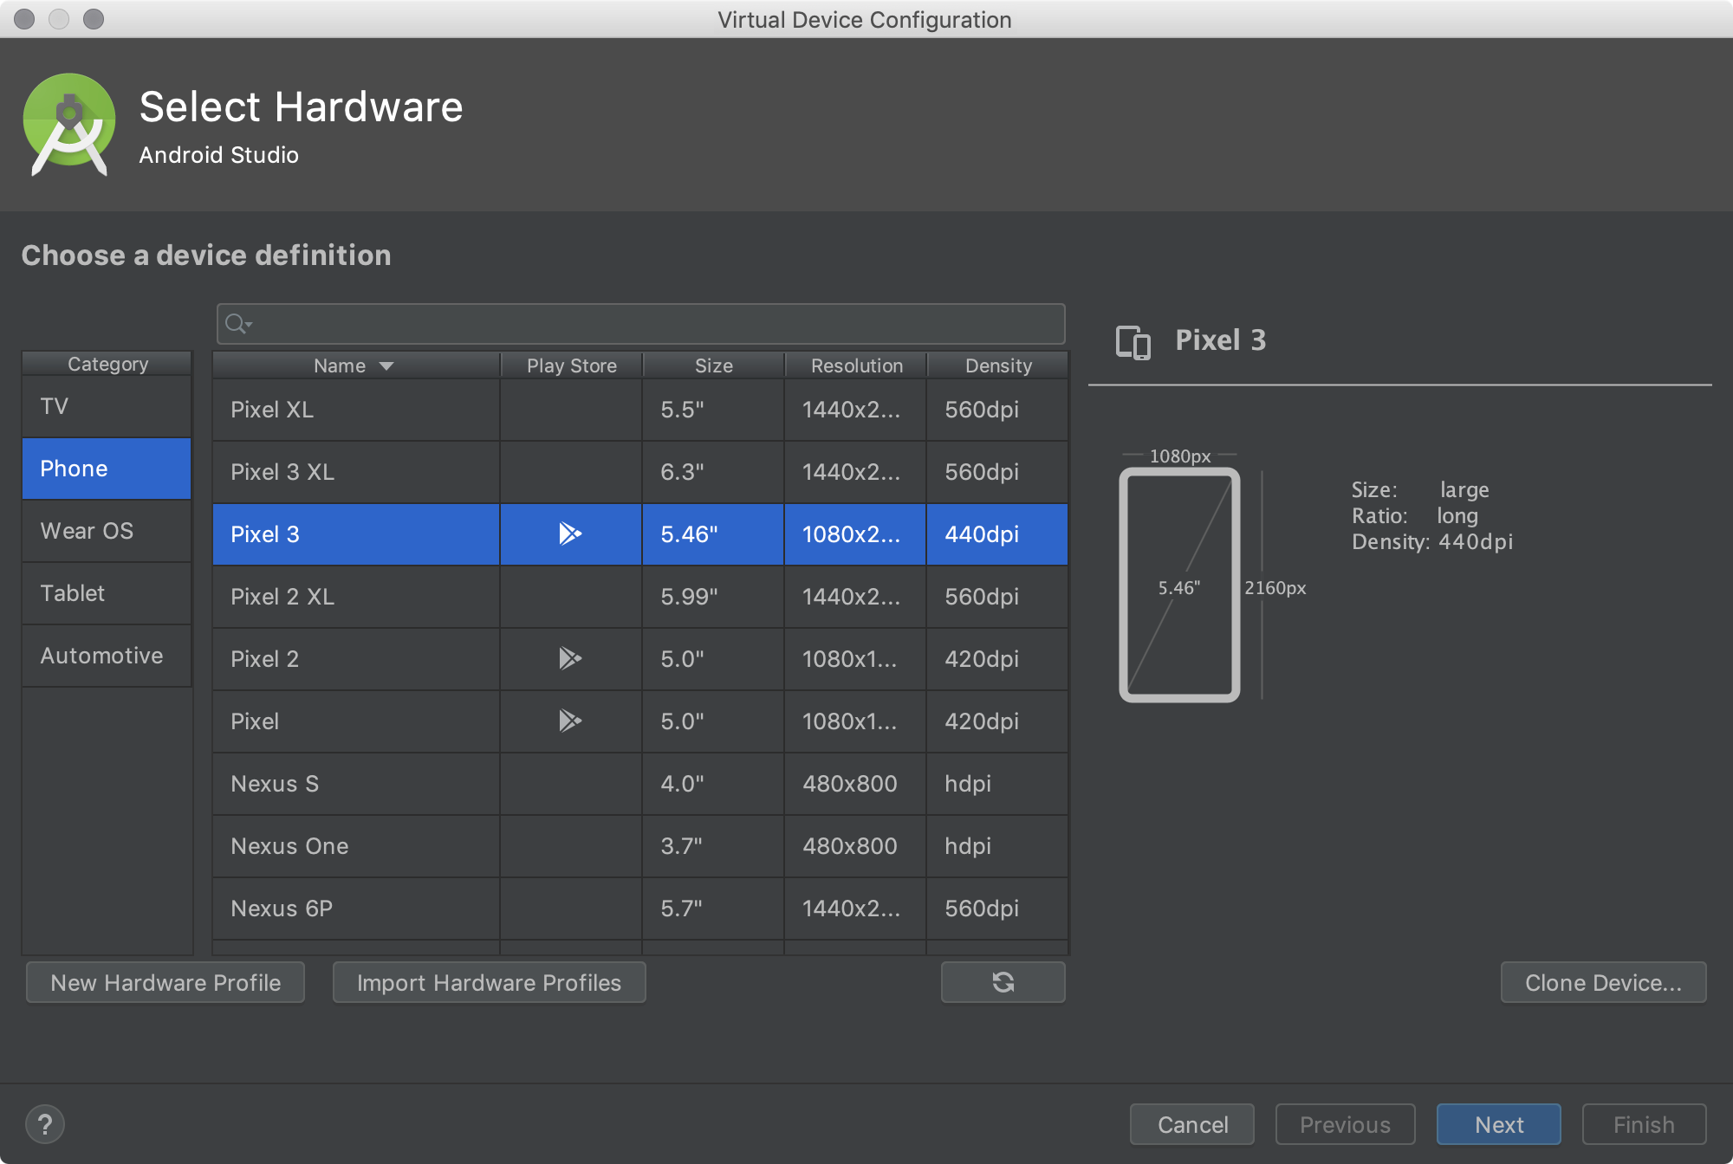
Task: Click the New Hardware Profile button
Action: (166, 982)
